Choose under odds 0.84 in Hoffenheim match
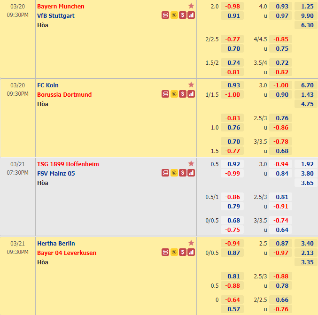 point(281,173)
